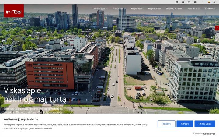Expand the Paslaugos dropdown menu
Viewport: 219px width, 137px height.
click(x=101, y=9)
